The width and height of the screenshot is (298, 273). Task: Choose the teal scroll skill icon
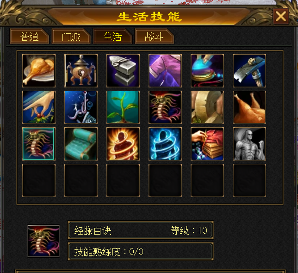(x=81, y=144)
